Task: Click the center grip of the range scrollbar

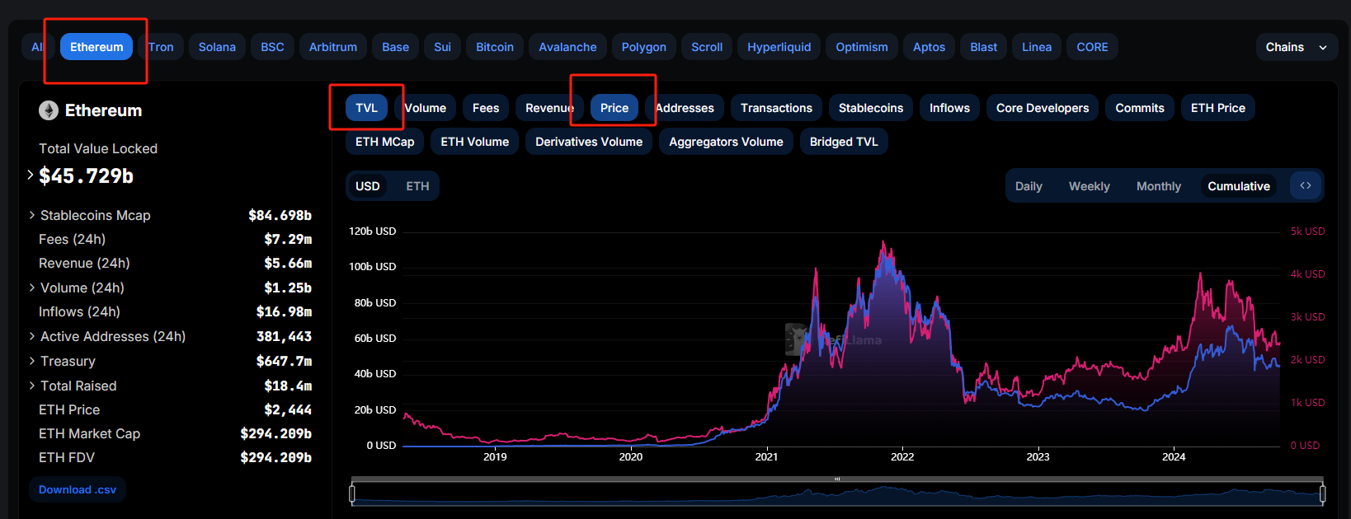Action: [837, 479]
